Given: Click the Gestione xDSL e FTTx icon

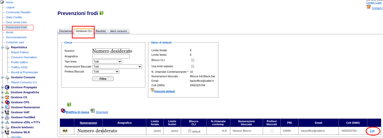Looking at the screenshot, I should (x=7, y=122).
